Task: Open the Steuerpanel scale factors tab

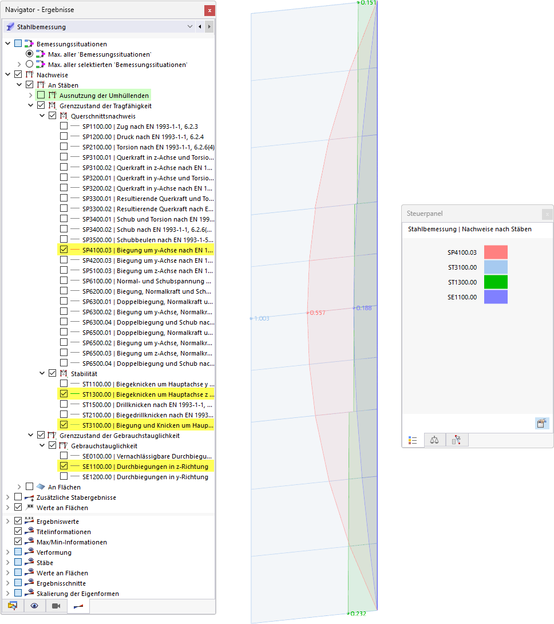Action: tap(434, 440)
